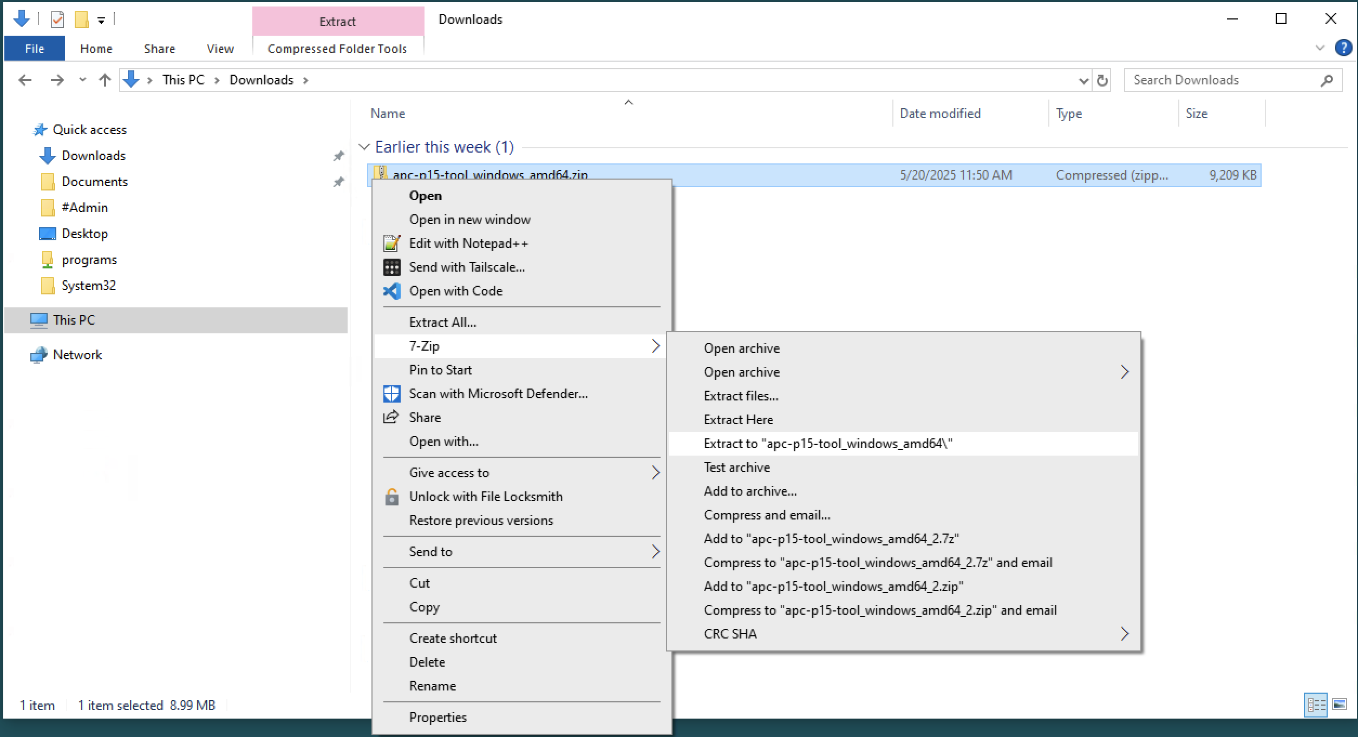Select Test archive in 7-Zip submenu
1358x737 pixels.
(903, 467)
